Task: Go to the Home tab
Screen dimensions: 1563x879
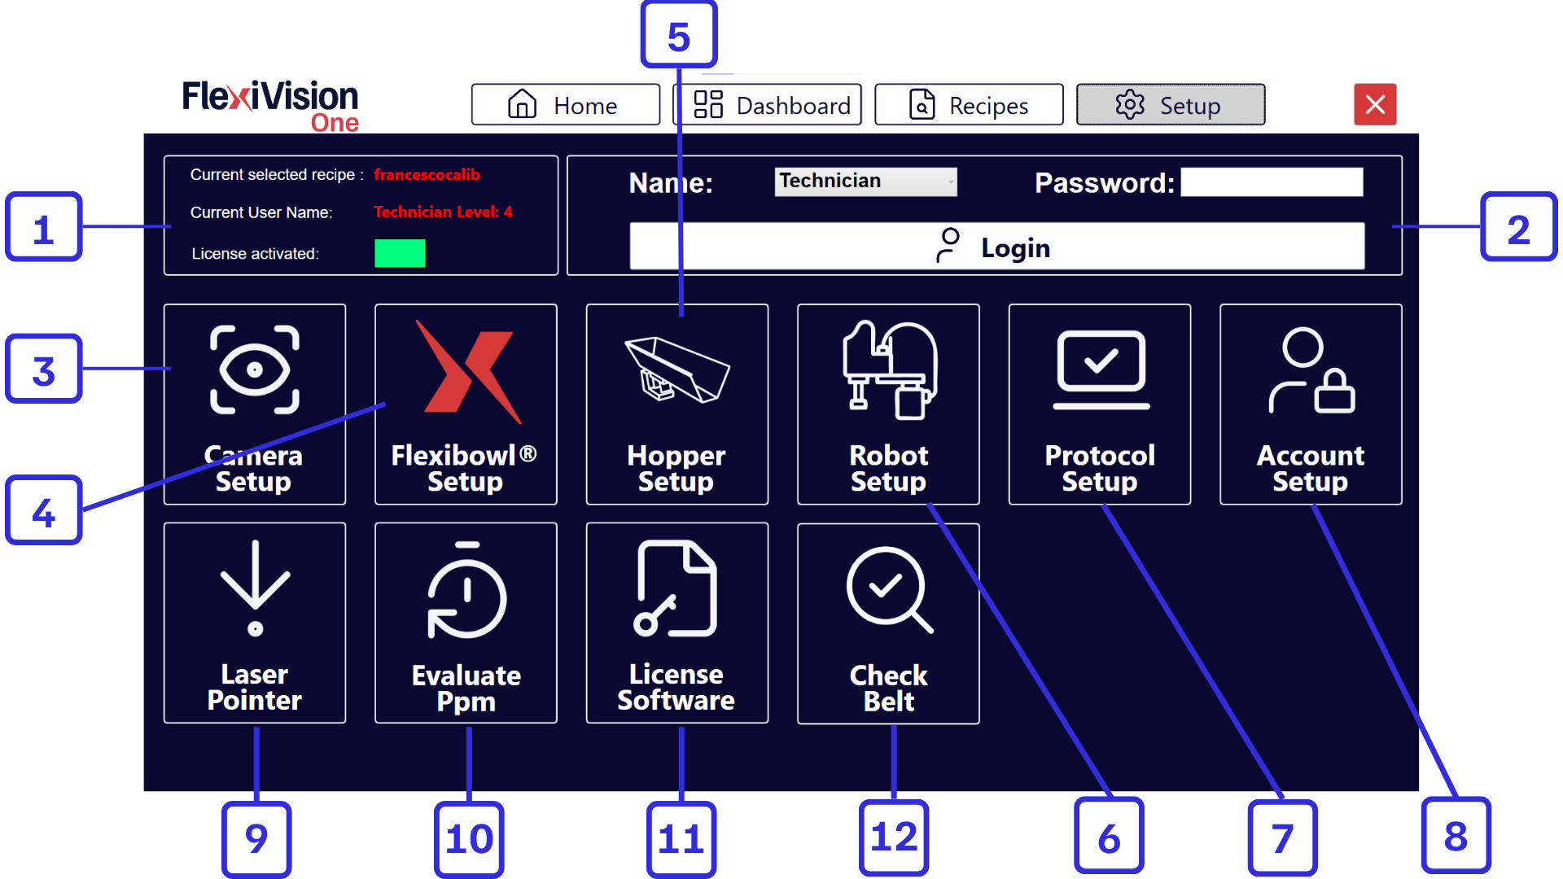Action: (x=566, y=104)
